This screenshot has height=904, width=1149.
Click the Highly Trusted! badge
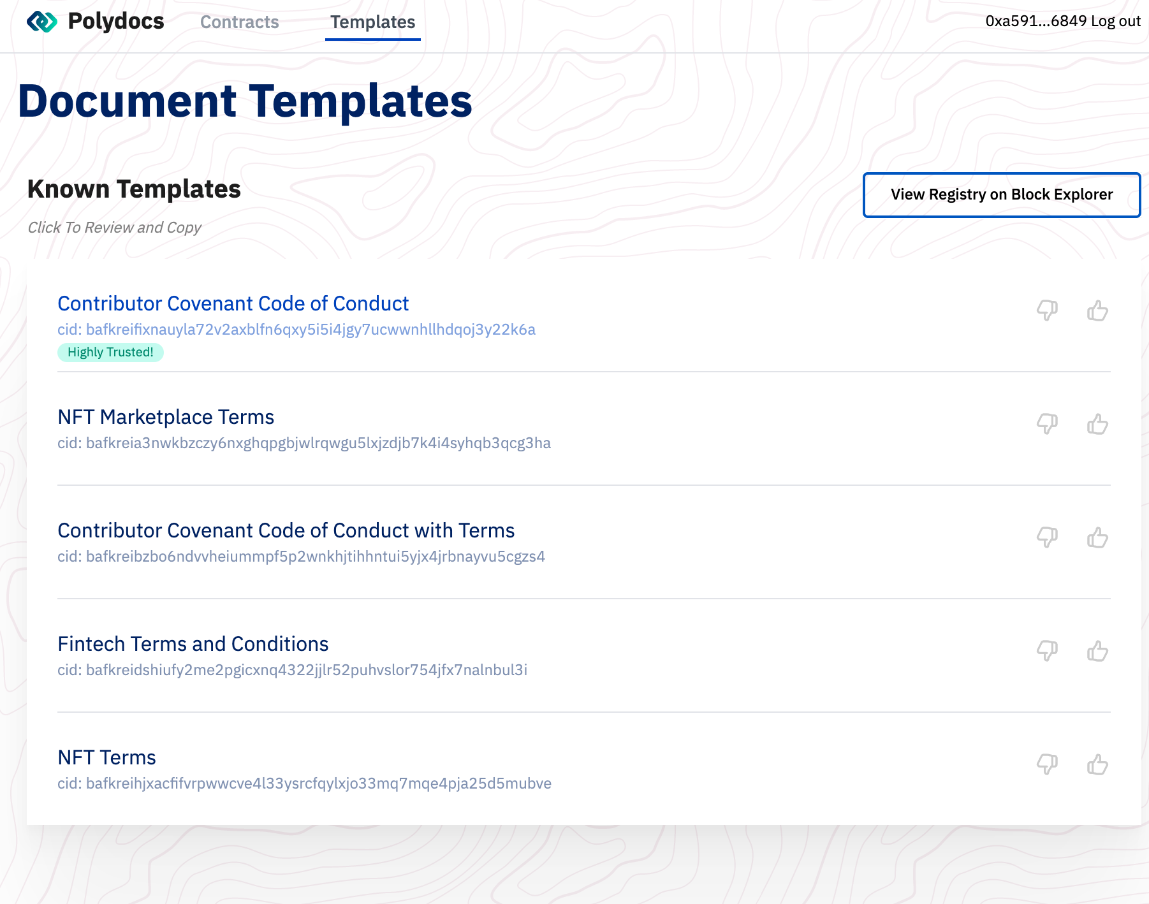(x=110, y=353)
